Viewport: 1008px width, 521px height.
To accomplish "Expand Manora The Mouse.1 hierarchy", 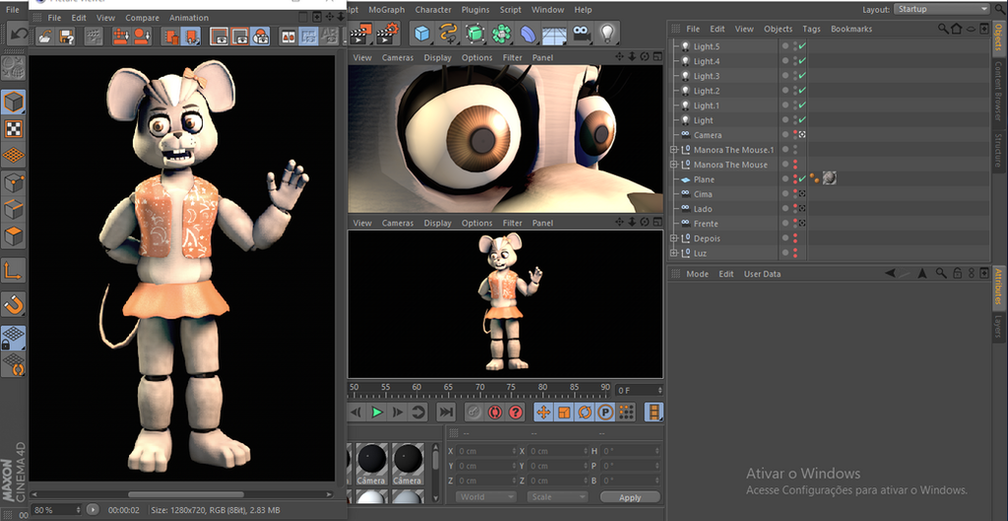I will click(673, 150).
